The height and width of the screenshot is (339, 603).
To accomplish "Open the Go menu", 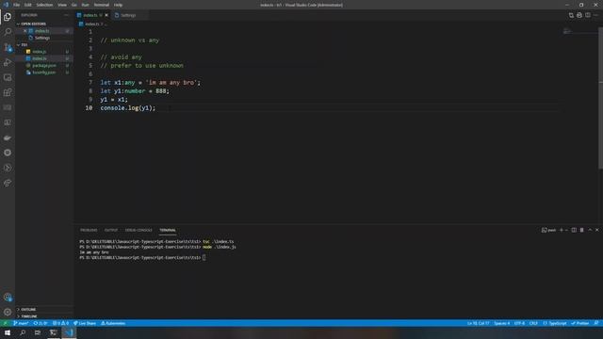I will click(74, 5).
